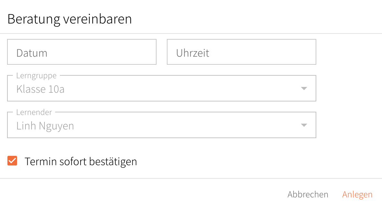The height and width of the screenshot is (208, 382).
Task: Click the small Lerngruppe field label
Action: click(x=36, y=76)
